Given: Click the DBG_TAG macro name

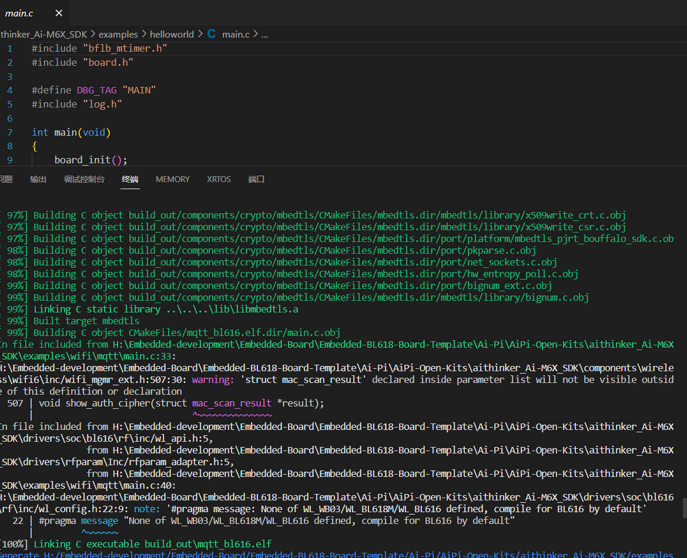Looking at the screenshot, I should [97, 90].
